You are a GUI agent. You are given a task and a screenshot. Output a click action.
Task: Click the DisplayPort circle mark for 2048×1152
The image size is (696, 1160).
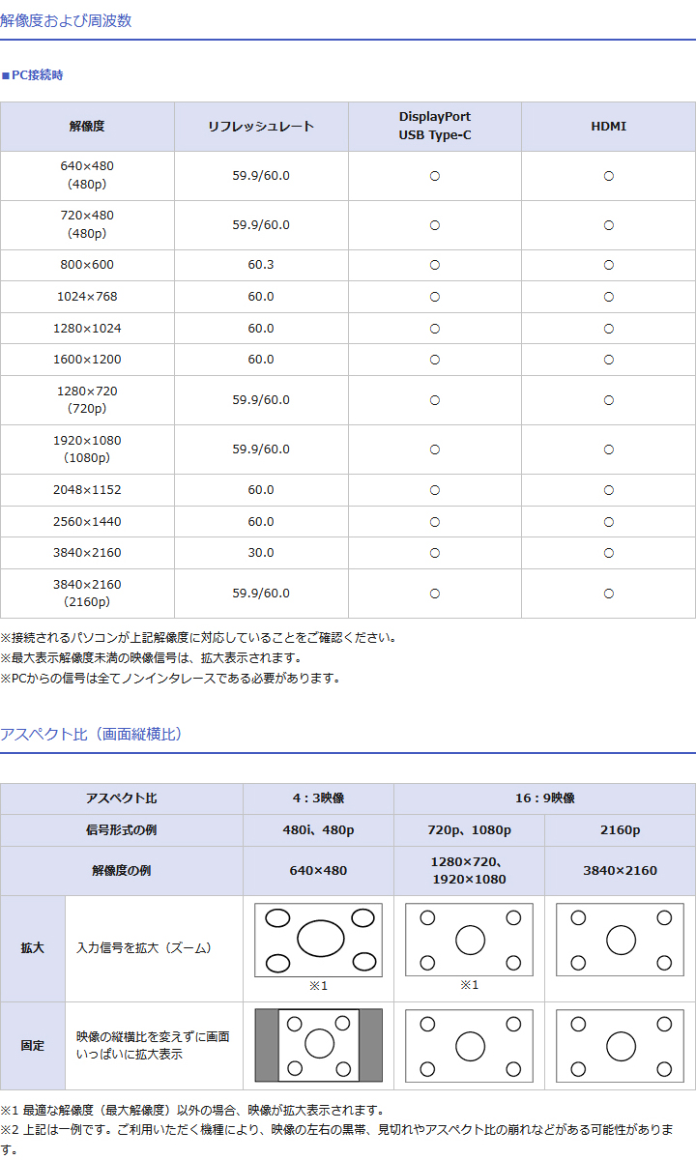tap(435, 490)
